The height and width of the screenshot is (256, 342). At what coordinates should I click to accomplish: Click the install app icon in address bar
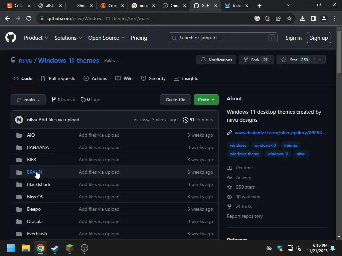pos(268,19)
